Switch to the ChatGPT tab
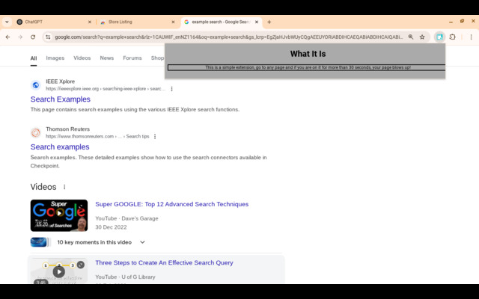Viewport: 479px width, 299px height. point(54,22)
